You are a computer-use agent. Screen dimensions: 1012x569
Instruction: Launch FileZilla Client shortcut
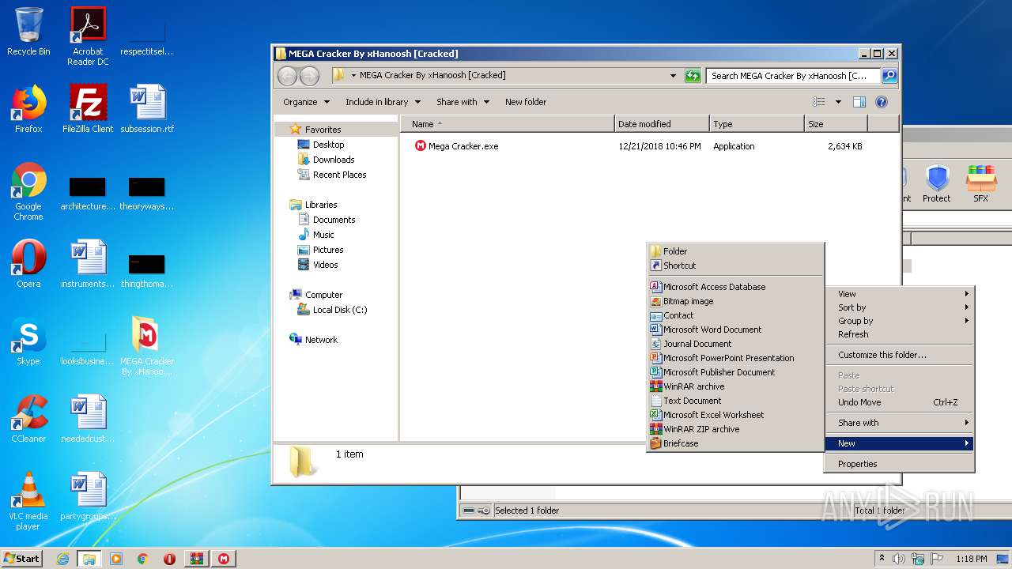(x=88, y=109)
